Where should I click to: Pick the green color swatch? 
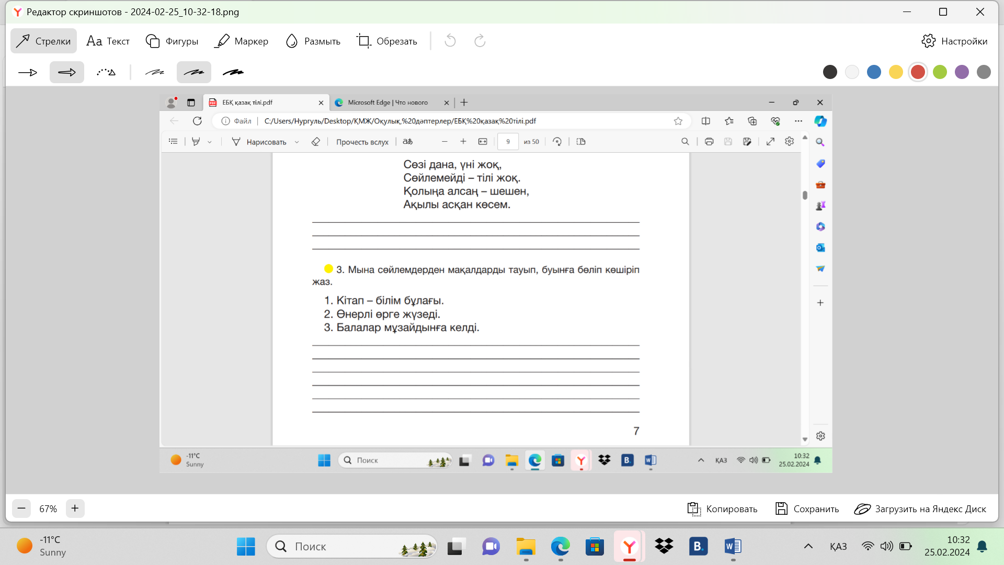(x=940, y=72)
